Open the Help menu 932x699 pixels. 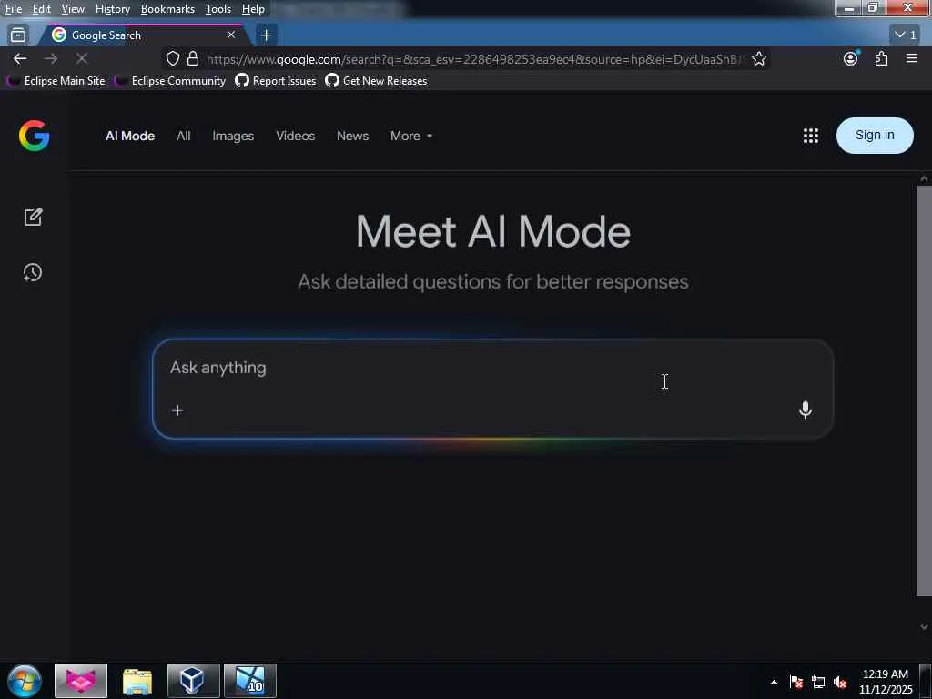click(253, 9)
